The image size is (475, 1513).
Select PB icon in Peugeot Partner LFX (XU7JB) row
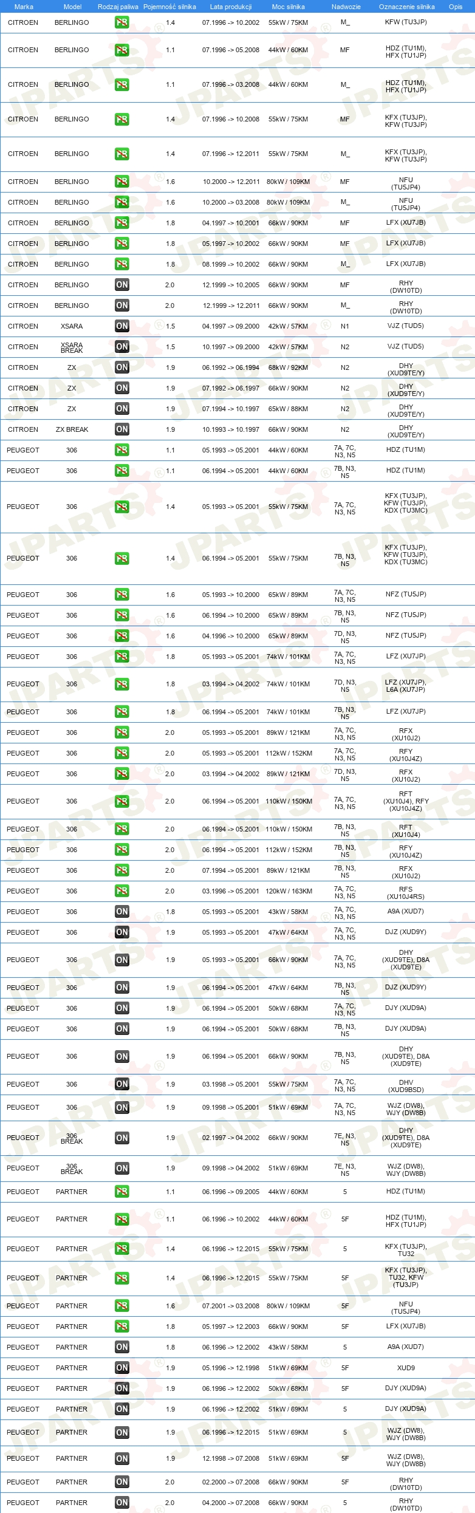click(x=122, y=1326)
